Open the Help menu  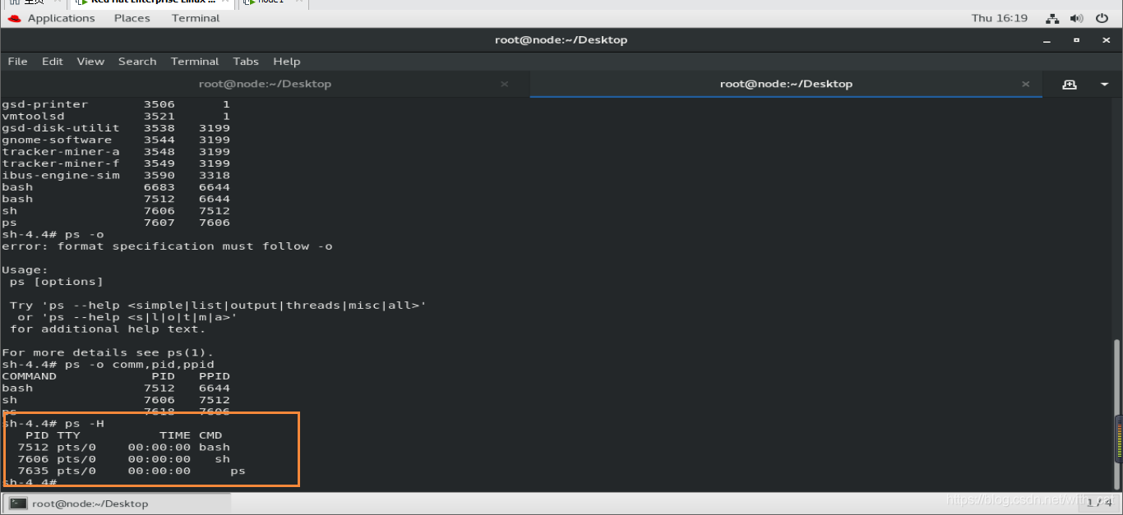click(x=287, y=62)
